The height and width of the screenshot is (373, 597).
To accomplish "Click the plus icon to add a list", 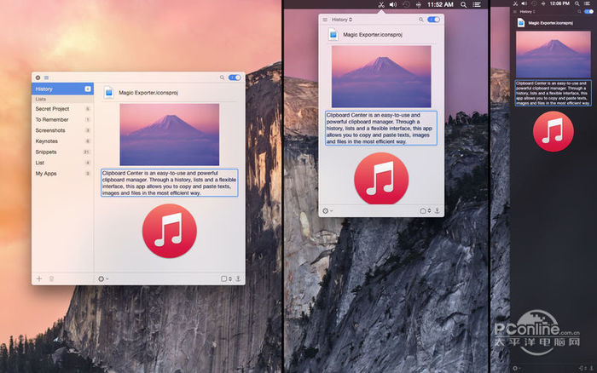I will point(38,278).
